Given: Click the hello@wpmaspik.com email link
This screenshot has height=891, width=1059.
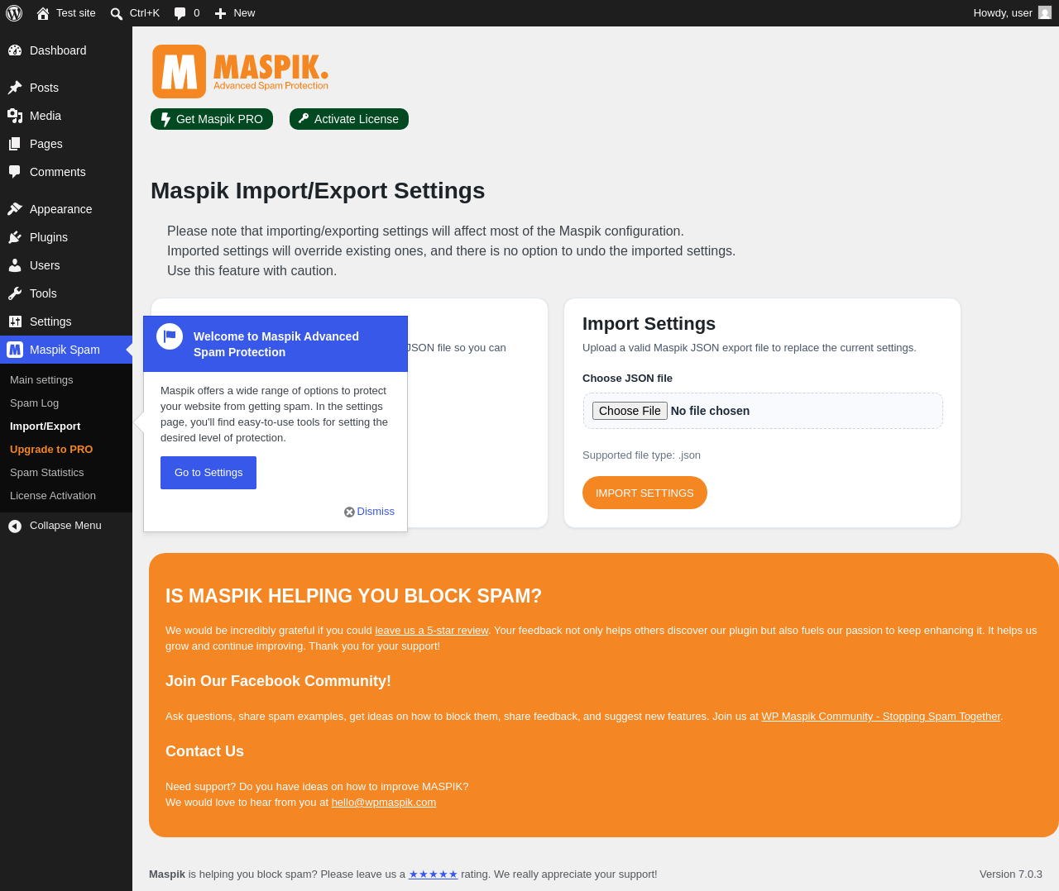Looking at the screenshot, I should [384, 803].
